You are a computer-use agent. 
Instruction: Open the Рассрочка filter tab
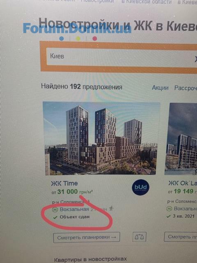[186, 88]
